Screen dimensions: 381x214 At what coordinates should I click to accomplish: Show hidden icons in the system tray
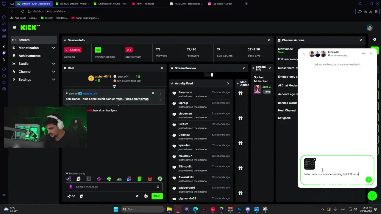click(x=323, y=209)
